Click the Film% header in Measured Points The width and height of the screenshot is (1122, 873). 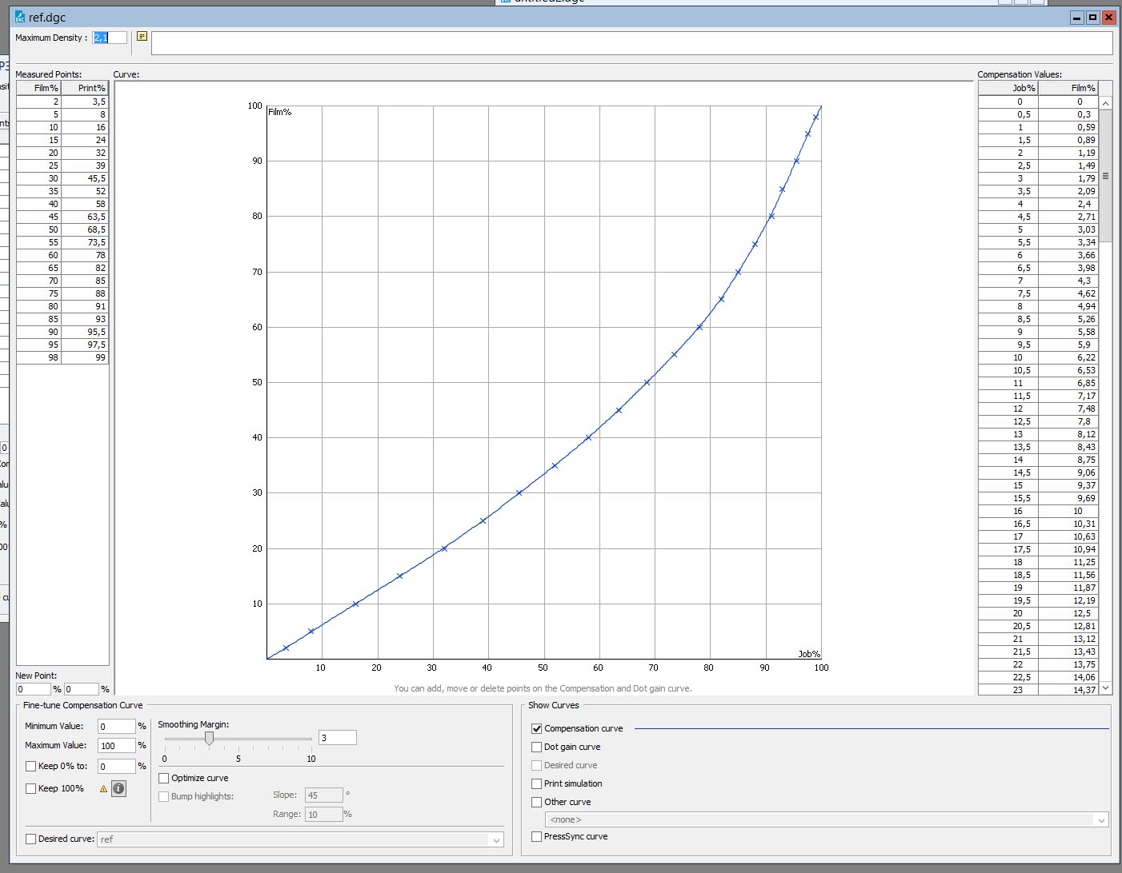pos(39,88)
